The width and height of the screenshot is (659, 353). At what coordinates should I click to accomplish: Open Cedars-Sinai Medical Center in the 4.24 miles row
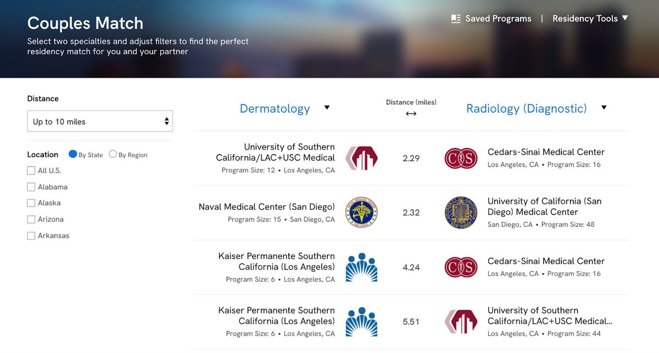point(546,261)
